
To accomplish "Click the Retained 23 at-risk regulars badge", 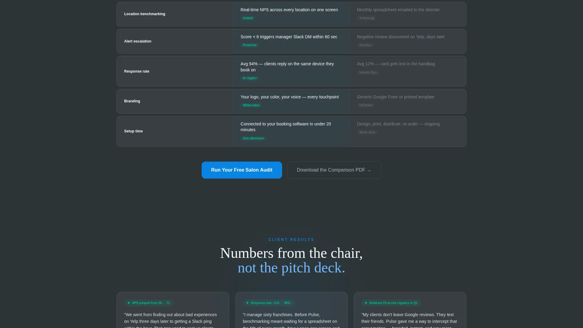I will coord(391,303).
